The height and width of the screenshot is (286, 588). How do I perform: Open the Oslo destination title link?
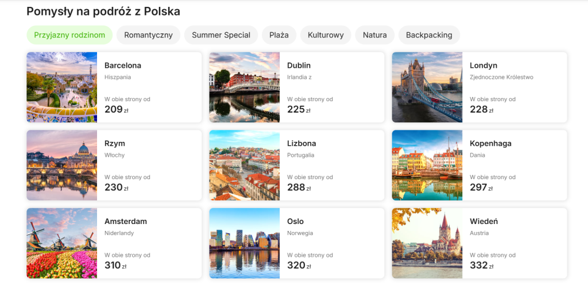pos(295,222)
